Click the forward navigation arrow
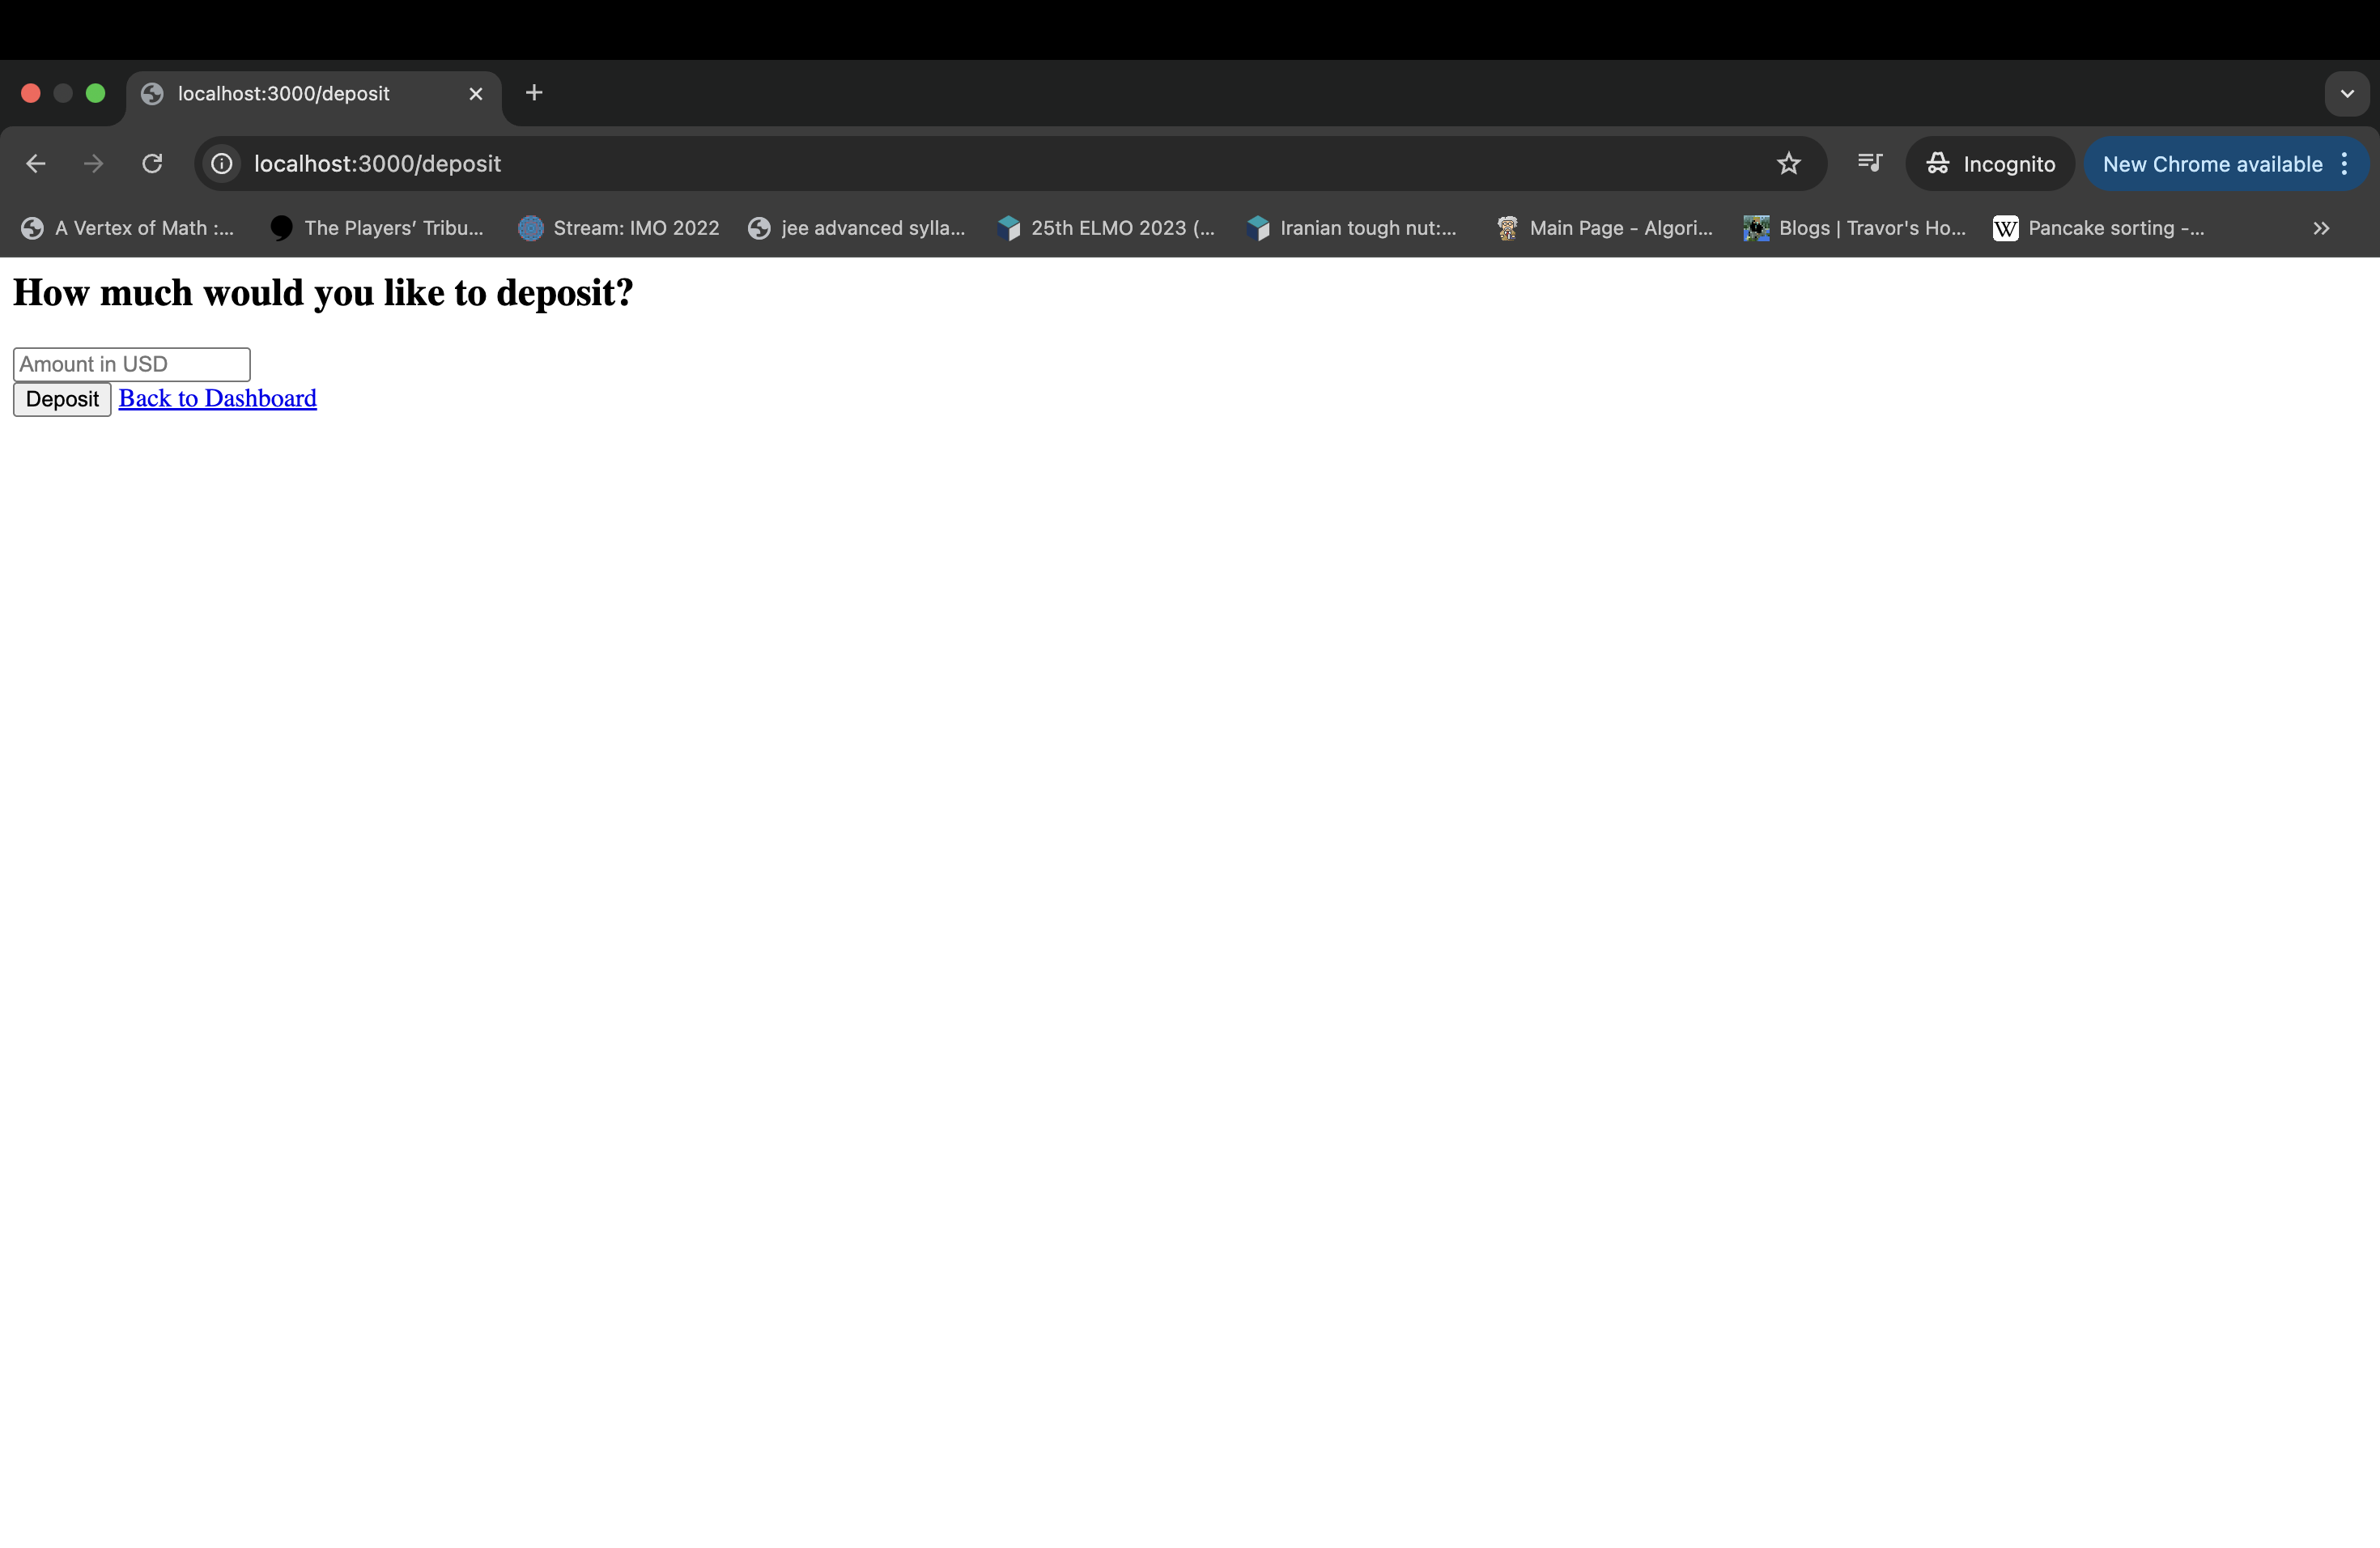 pyautogui.click(x=93, y=164)
